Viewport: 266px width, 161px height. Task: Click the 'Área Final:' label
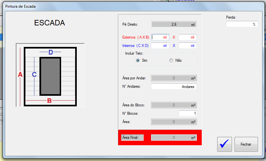pos(132,138)
